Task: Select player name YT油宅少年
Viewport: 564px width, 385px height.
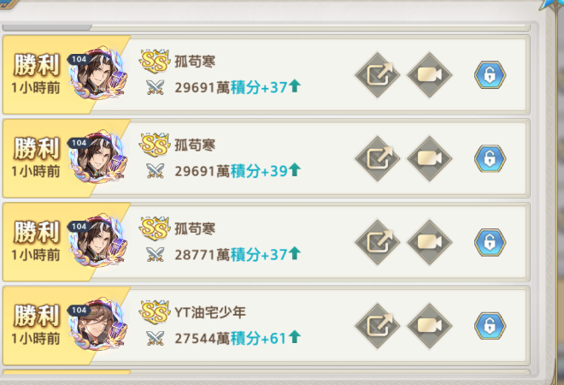Action: pyautogui.click(x=210, y=312)
